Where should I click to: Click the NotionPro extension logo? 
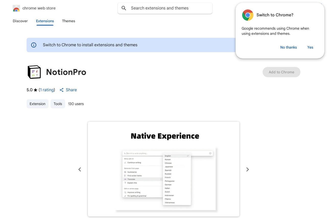[34, 72]
